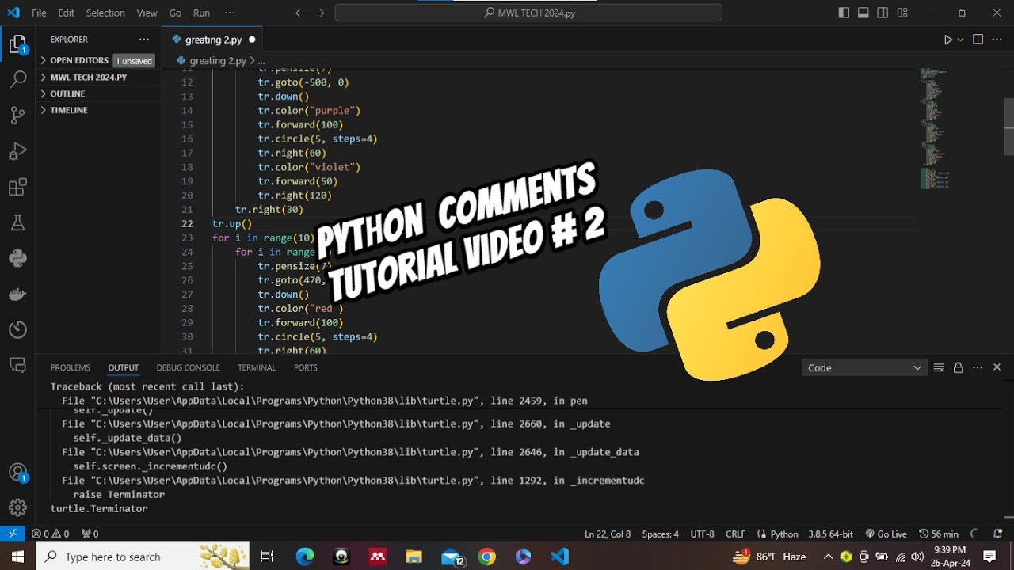Open Explorer Views and More Actions ellipsis
The height and width of the screenshot is (570, 1014).
click(143, 40)
